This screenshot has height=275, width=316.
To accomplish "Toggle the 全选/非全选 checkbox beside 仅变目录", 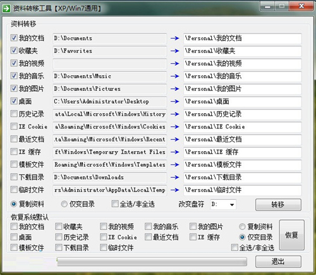I will tap(115, 204).
